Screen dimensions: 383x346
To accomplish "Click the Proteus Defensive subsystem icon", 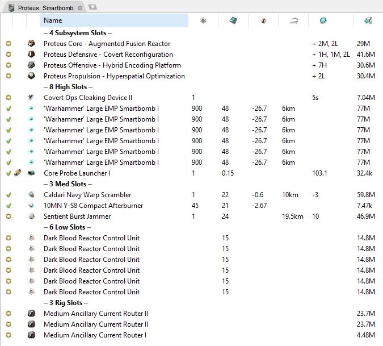I will (31, 55).
